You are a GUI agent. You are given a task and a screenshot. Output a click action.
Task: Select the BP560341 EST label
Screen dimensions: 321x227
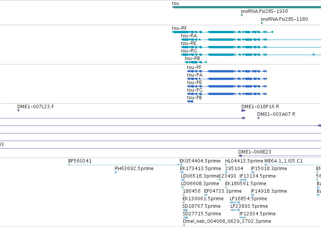click(80, 161)
